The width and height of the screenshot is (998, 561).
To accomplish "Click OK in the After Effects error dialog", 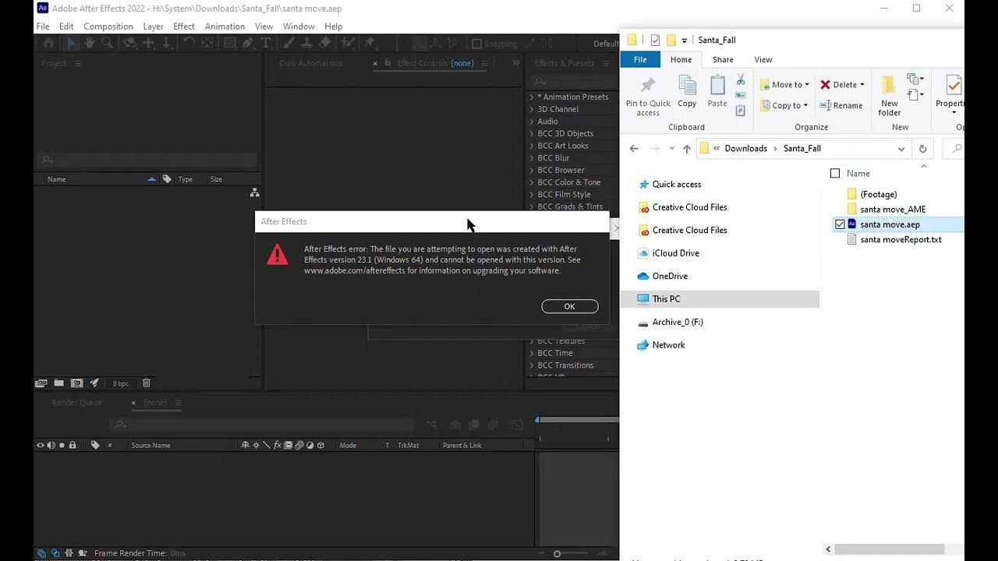I will click(x=569, y=306).
